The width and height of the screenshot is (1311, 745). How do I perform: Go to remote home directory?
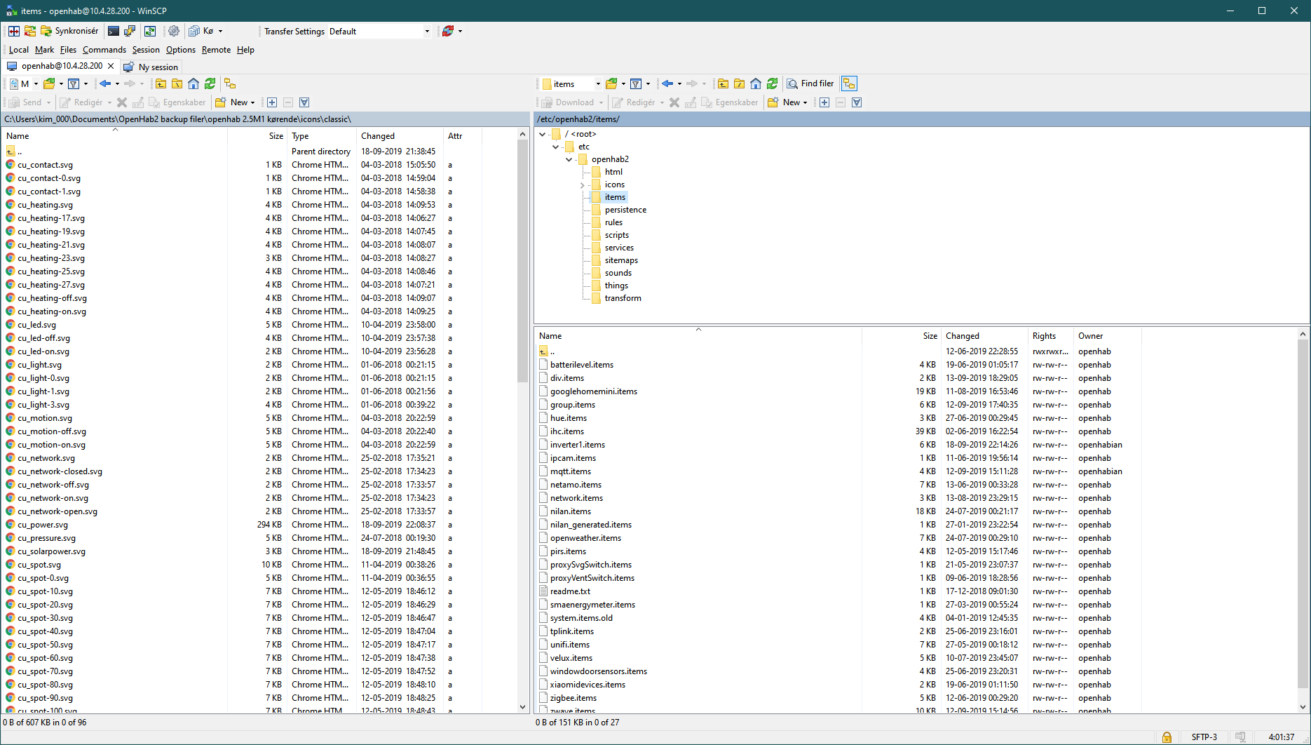[756, 83]
